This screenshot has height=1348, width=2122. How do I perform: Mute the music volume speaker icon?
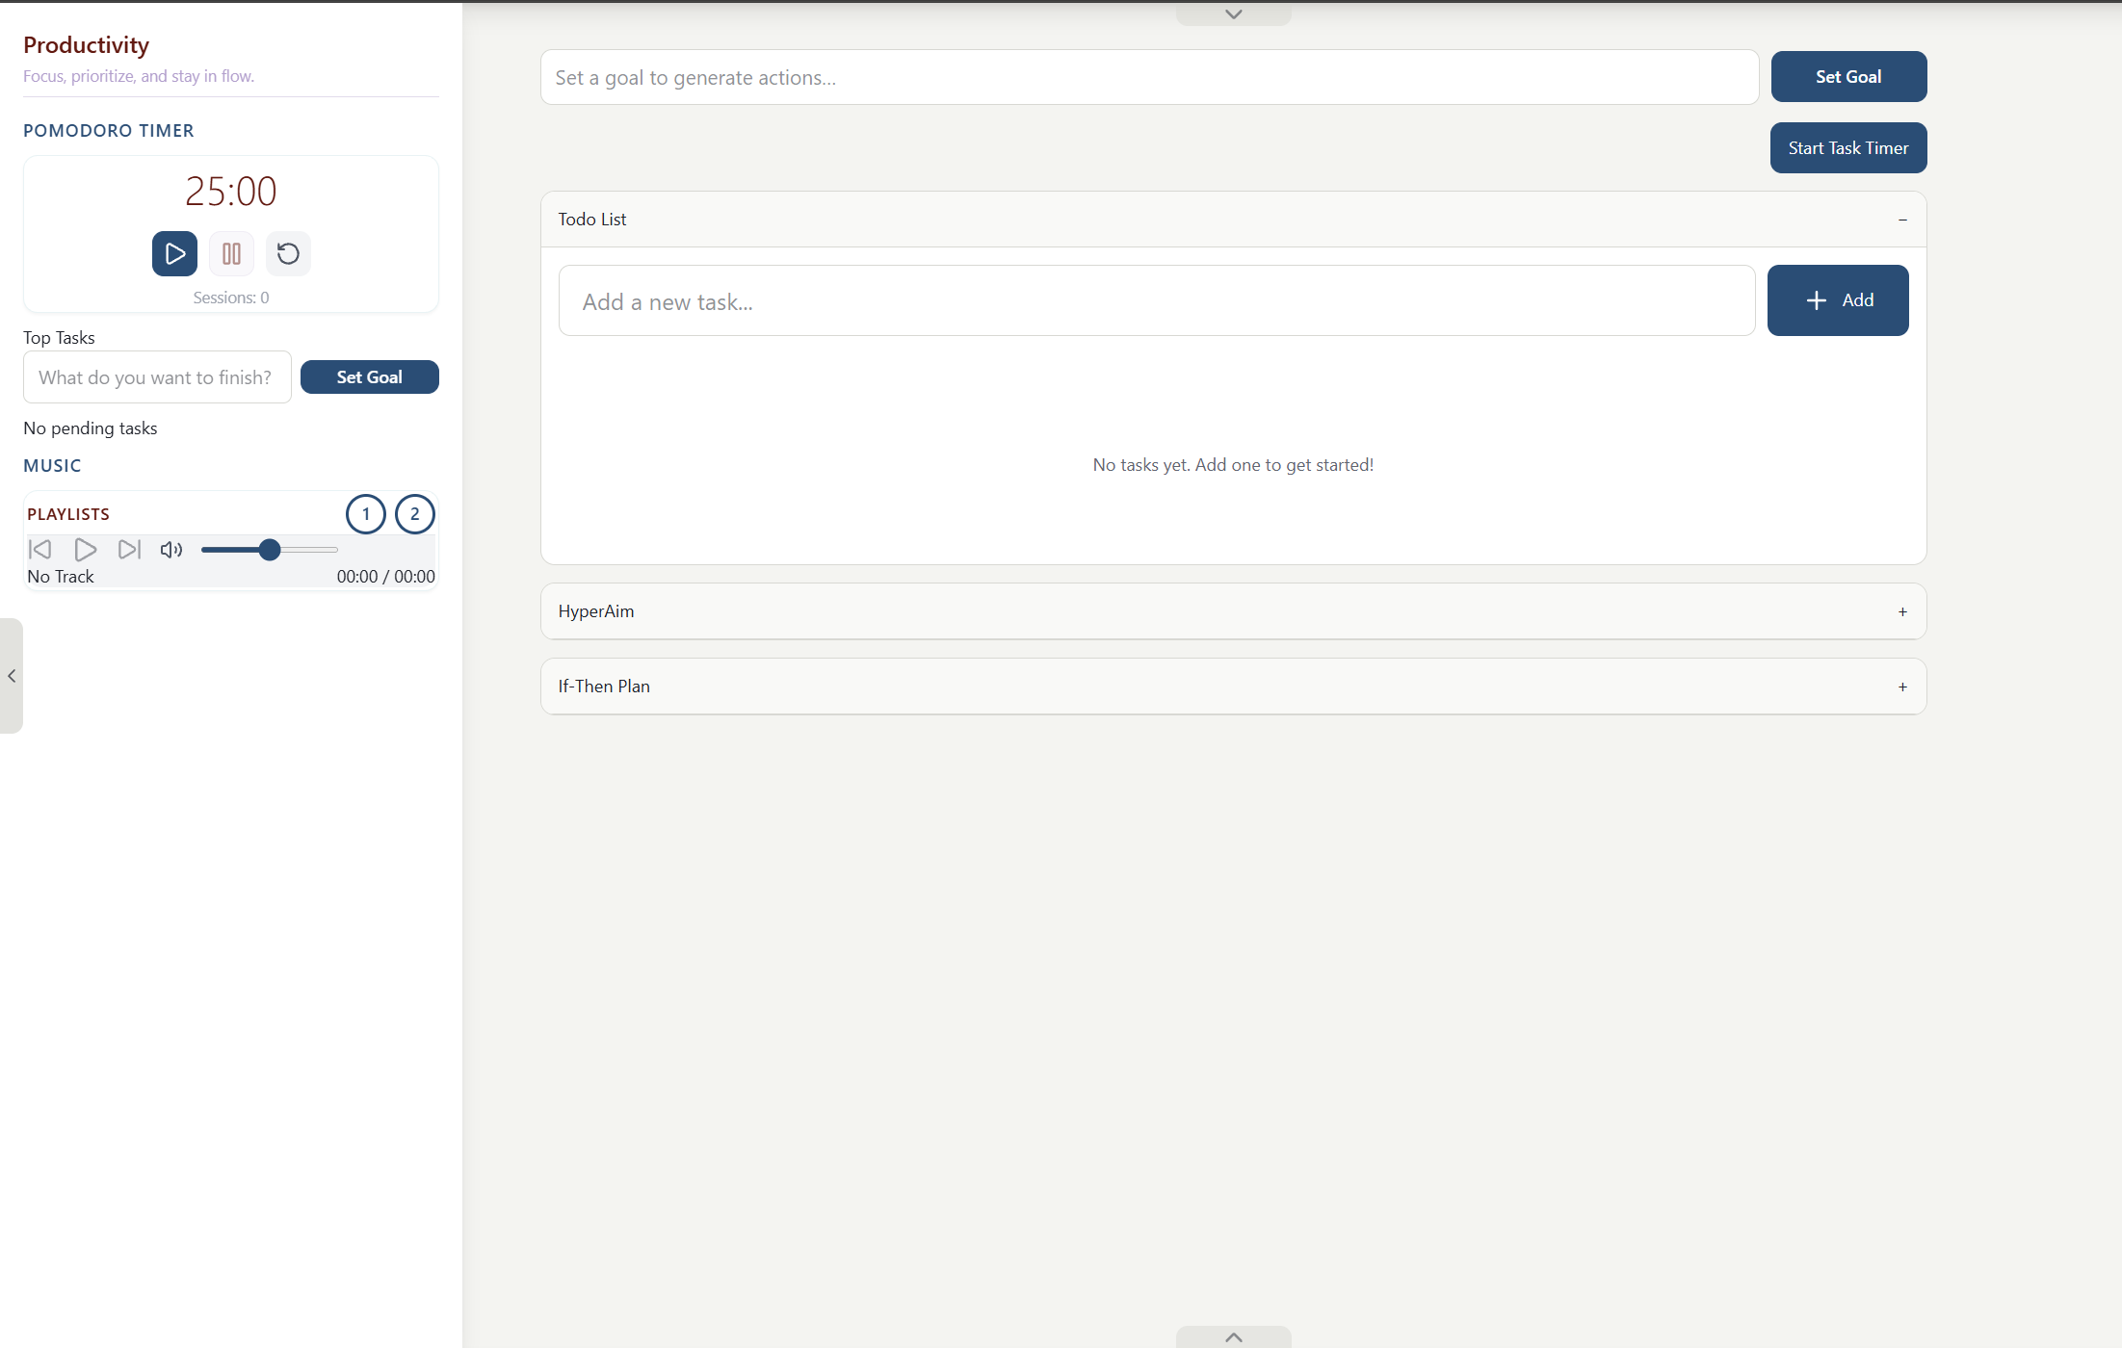(x=171, y=549)
